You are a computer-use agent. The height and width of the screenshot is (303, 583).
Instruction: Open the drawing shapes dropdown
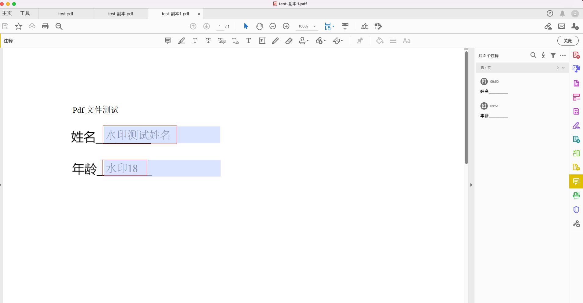coord(338,41)
